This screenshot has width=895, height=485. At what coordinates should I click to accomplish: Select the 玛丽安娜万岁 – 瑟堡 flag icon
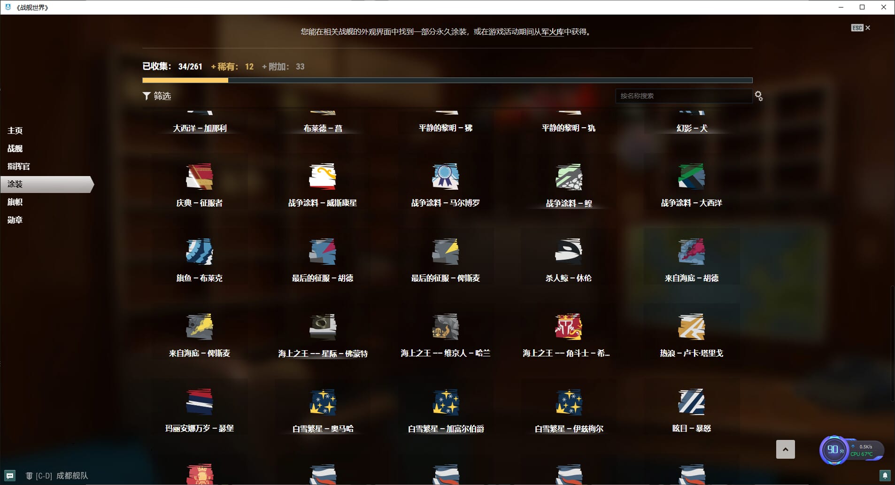click(200, 402)
